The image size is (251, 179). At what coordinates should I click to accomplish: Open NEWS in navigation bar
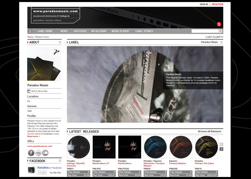[64, 31]
